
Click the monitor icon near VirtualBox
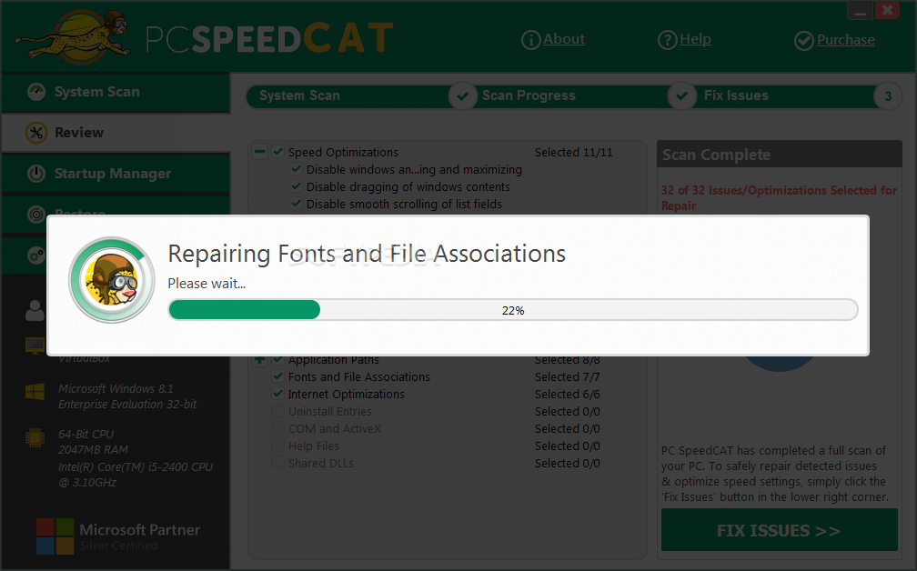[35, 346]
